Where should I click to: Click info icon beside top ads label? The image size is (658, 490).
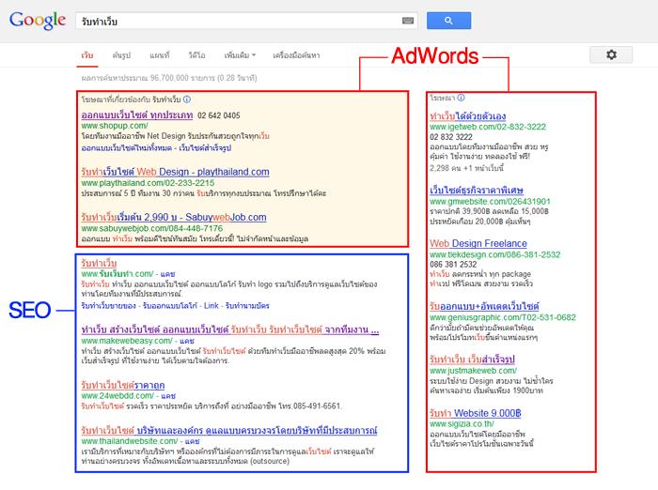point(187,100)
